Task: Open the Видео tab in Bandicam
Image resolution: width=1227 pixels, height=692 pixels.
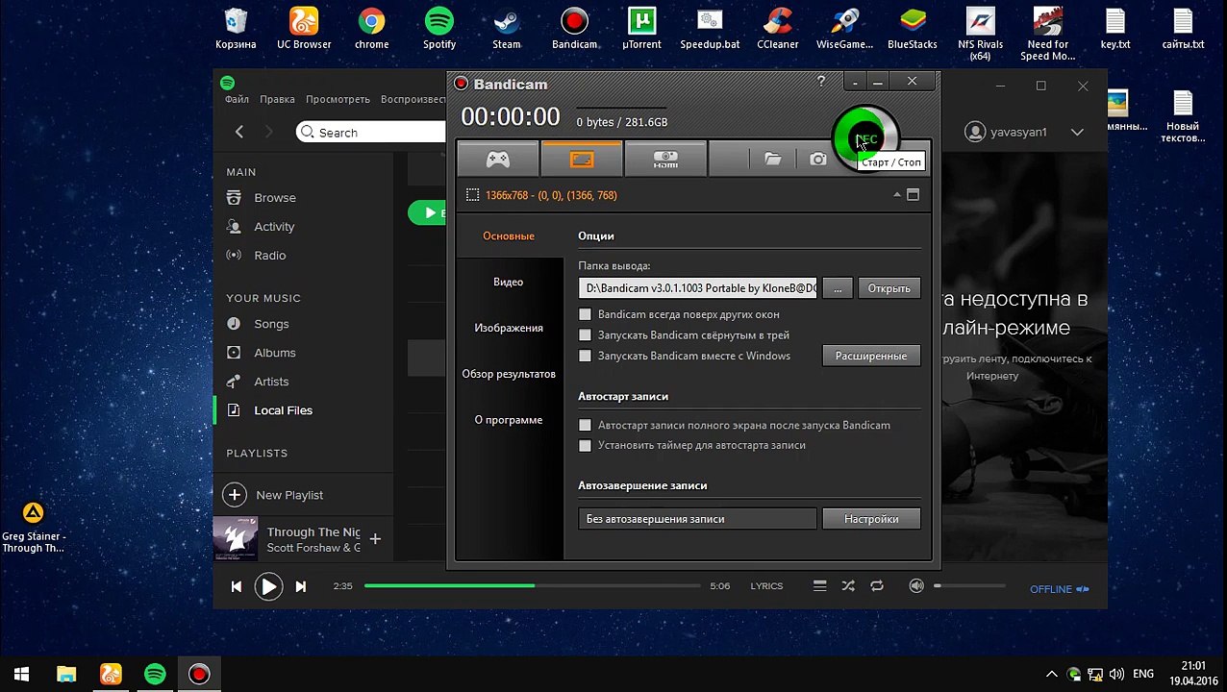Action: pyautogui.click(x=509, y=282)
